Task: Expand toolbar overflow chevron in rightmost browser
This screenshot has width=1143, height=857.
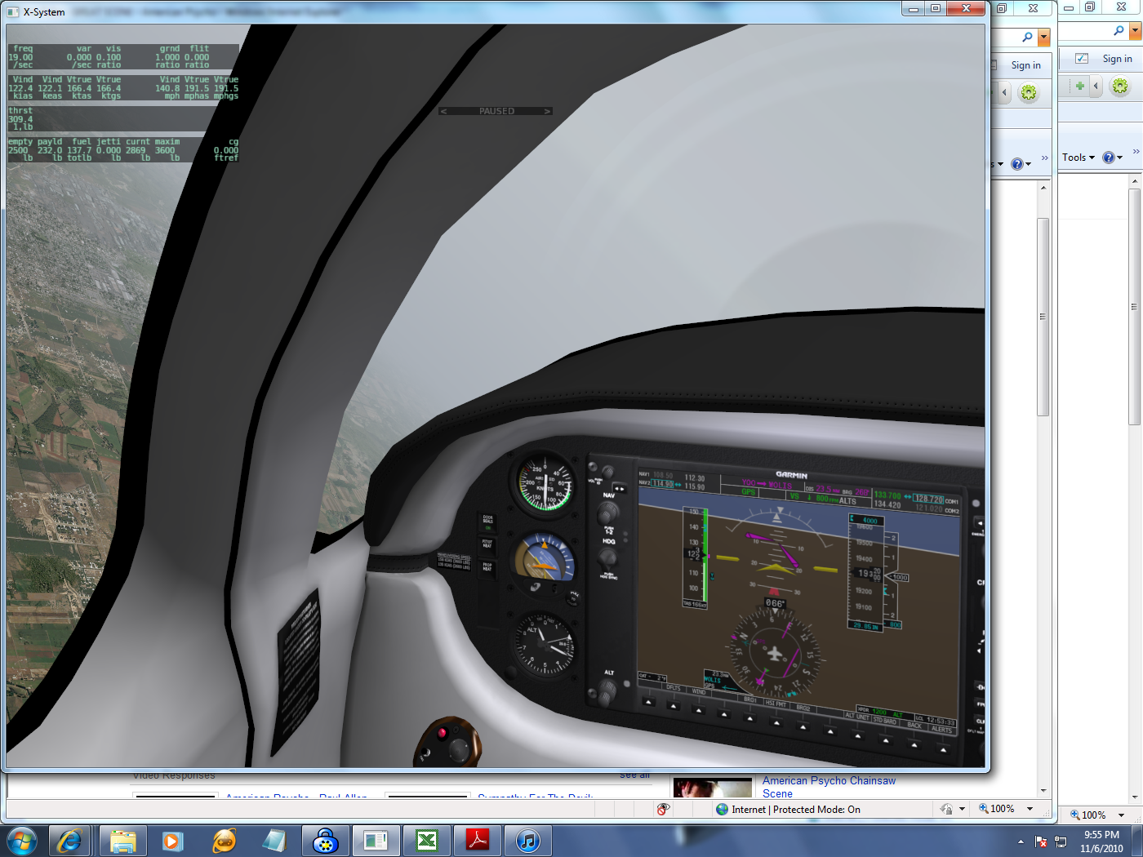Action: point(1136,152)
